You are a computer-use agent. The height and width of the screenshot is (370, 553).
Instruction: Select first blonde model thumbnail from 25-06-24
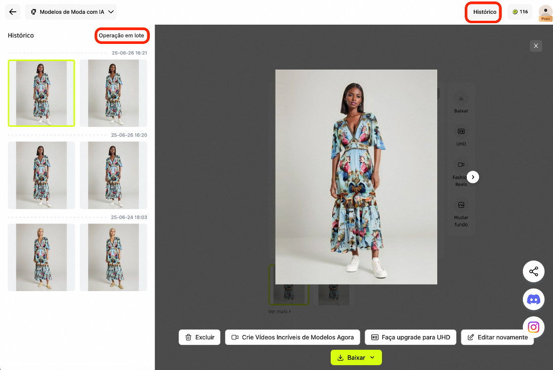click(x=41, y=257)
